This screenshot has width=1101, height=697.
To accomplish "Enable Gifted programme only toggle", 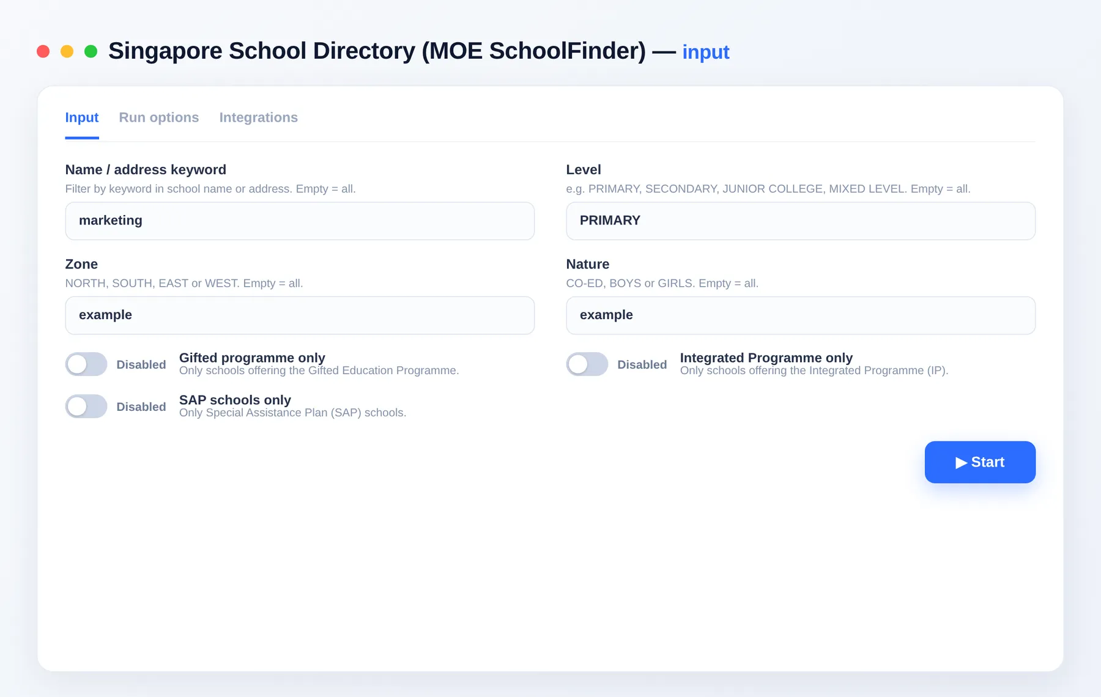I will pyautogui.click(x=86, y=364).
